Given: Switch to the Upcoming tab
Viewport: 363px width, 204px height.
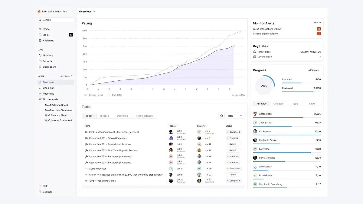Looking at the screenshot, I should (123, 116).
